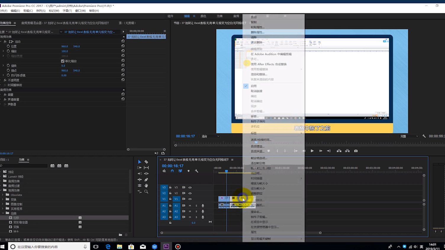Expand the Obsolete effects folder
This screenshot has width=445, height=250.
pyautogui.click(x=3, y=195)
